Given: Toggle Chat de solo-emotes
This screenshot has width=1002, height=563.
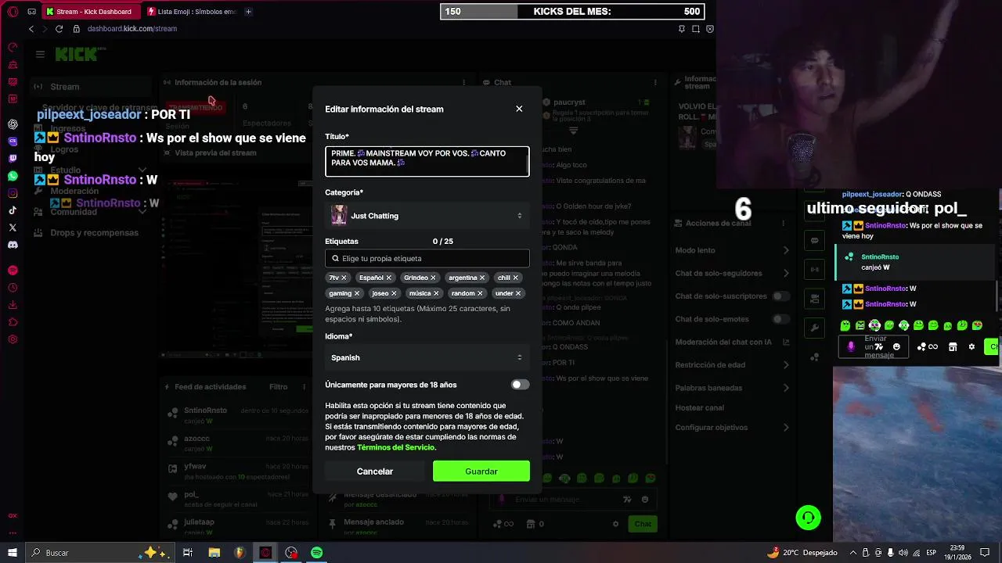Looking at the screenshot, I should click(780, 319).
